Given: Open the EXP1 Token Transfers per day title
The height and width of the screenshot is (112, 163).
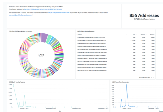Looking at the screenshot, I should pos(121,82).
